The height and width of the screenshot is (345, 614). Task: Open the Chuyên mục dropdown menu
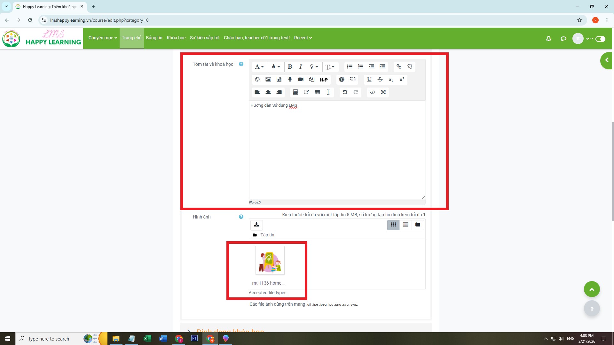point(103,38)
